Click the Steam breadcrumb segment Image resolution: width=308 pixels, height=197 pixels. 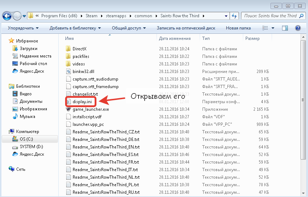(x=91, y=16)
